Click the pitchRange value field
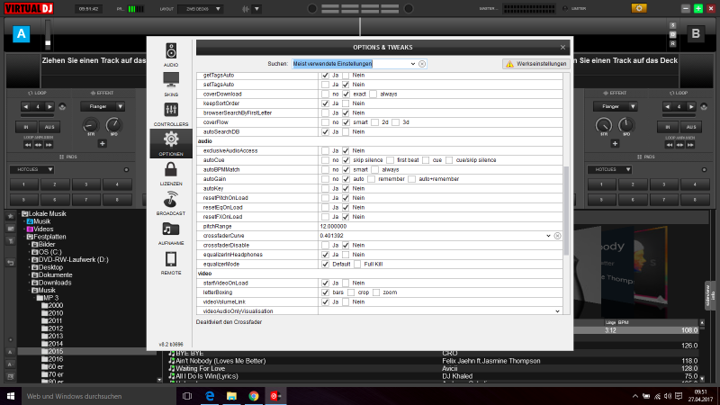The image size is (720, 405). [440, 227]
